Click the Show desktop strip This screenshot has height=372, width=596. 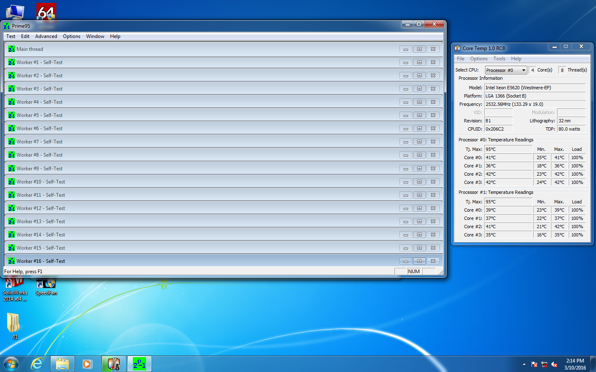point(593,364)
